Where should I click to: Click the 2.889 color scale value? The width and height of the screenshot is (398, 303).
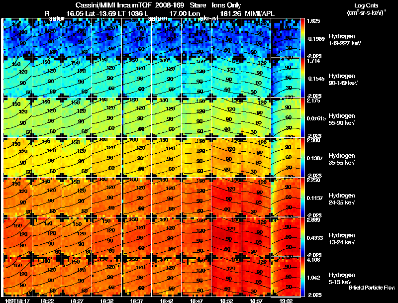pyautogui.click(x=313, y=220)
